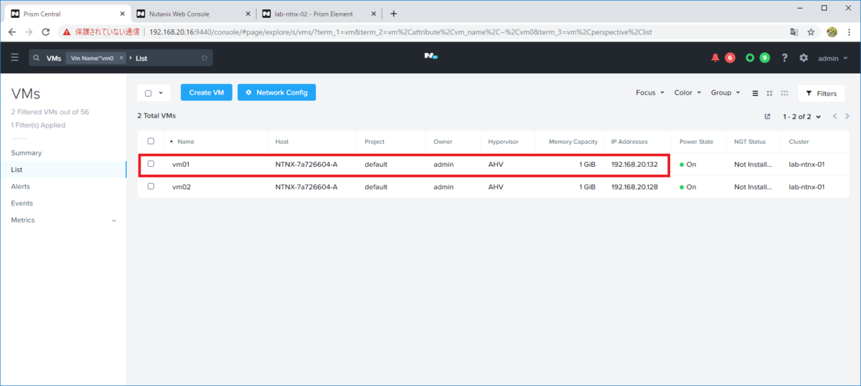
Task: Go back in the browser
Action: point(12,32)
